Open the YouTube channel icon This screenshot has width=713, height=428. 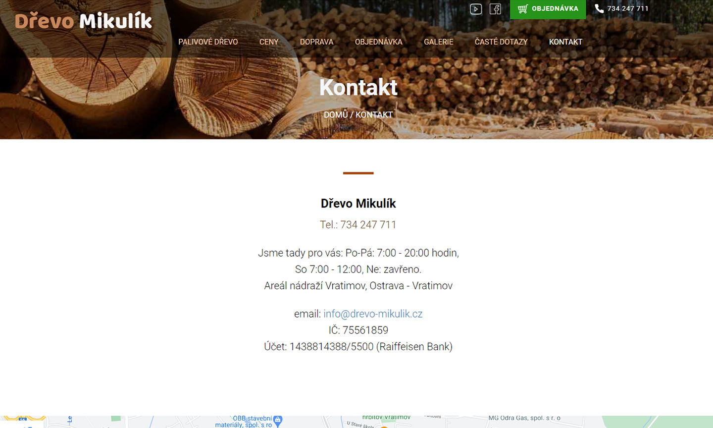point(476,9)
